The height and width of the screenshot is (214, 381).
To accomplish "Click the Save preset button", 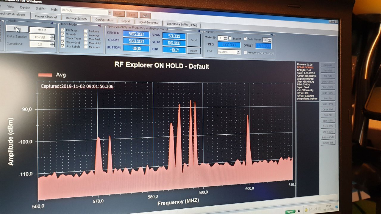I will [132, 15].
